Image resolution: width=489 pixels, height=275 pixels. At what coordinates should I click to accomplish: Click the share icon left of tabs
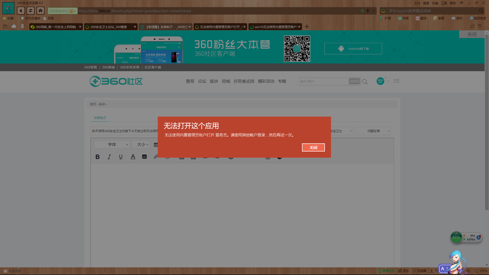(x=5, y=26)
